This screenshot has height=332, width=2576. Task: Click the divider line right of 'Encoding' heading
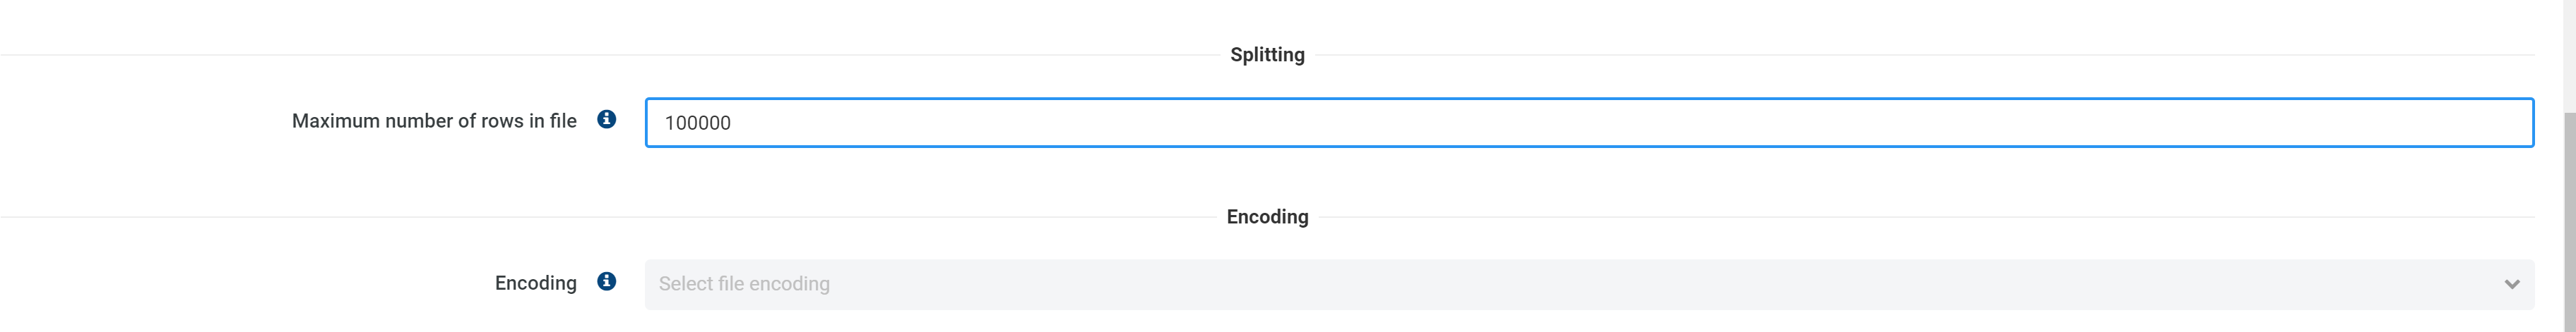[1900, 217]
